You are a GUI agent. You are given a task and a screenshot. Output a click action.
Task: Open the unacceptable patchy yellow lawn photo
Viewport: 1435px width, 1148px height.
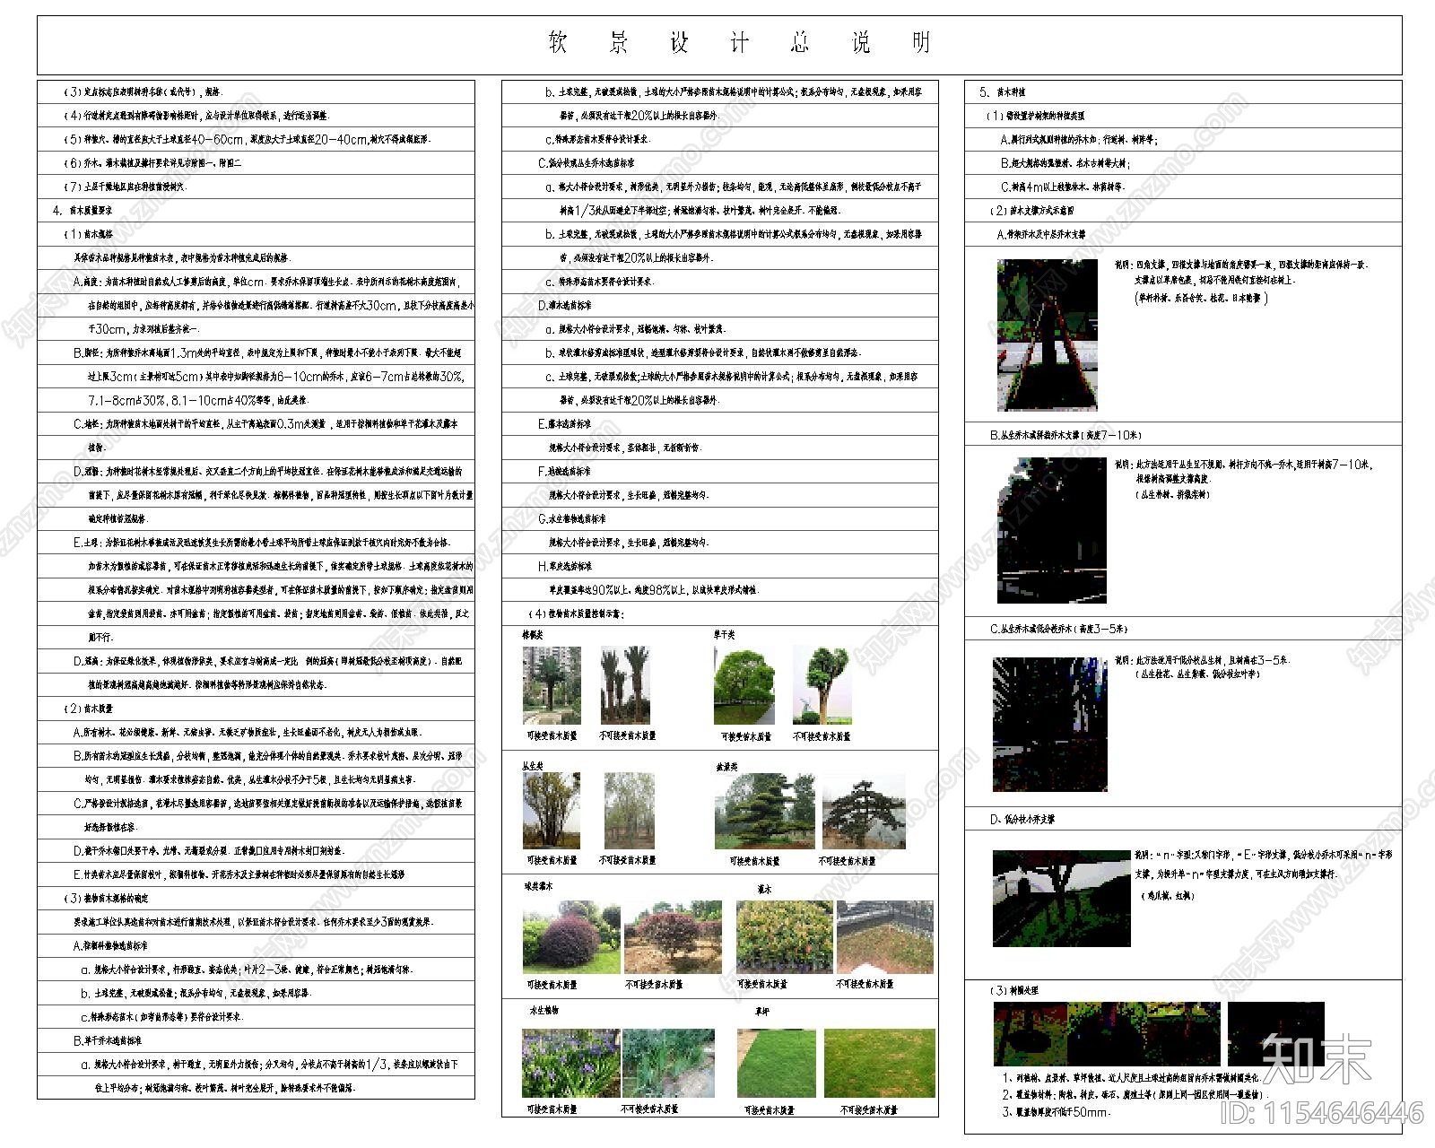[x=880, y=1063]
